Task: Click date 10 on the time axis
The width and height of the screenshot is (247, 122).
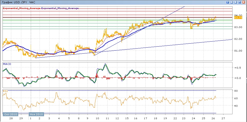Action: point(97,118)
